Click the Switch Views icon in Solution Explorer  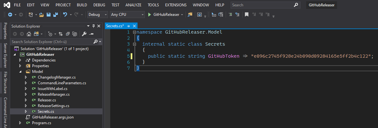(36, 34)
